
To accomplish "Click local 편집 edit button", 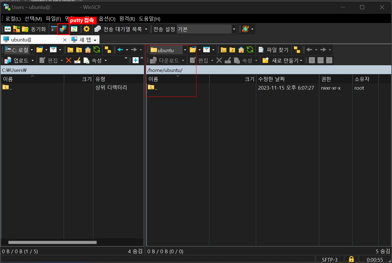I will [x=49, y=60].
